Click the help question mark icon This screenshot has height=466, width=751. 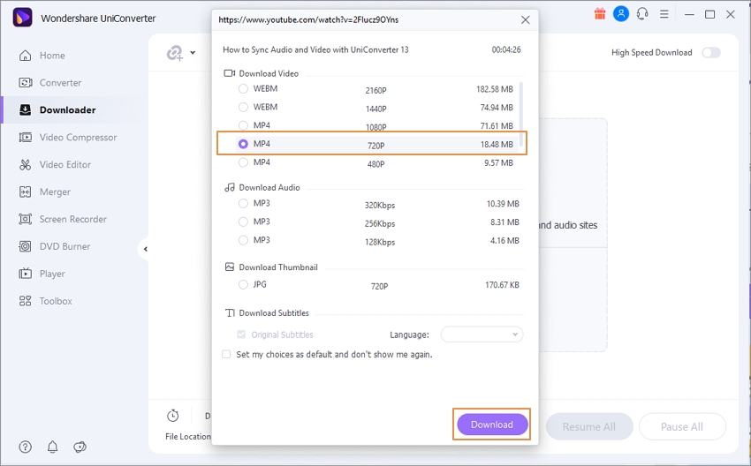[x=26, y=447]
